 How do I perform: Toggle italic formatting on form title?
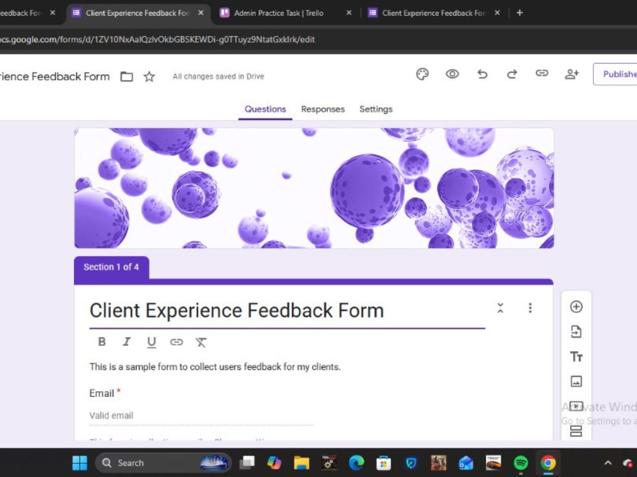pyautogui.click(x=127, y=342)
